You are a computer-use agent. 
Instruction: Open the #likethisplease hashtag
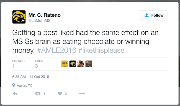[x=101, y=50]
